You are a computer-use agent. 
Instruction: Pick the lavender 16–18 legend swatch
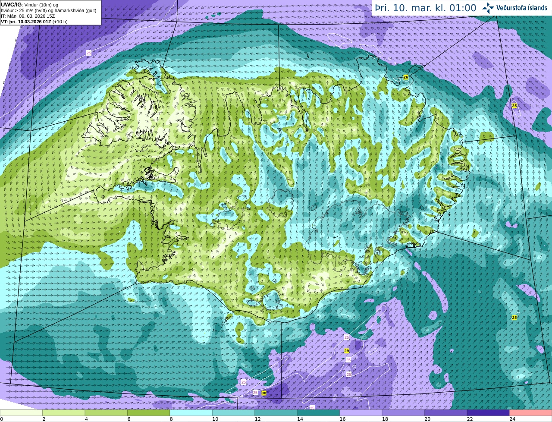(x=361, y=413)
